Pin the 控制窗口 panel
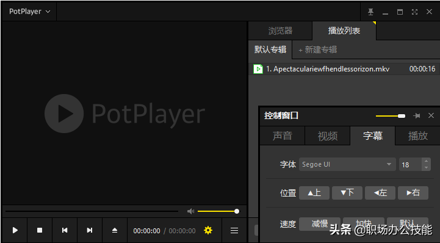The width and height of the screenshot is (440, 243). point(417,115)
